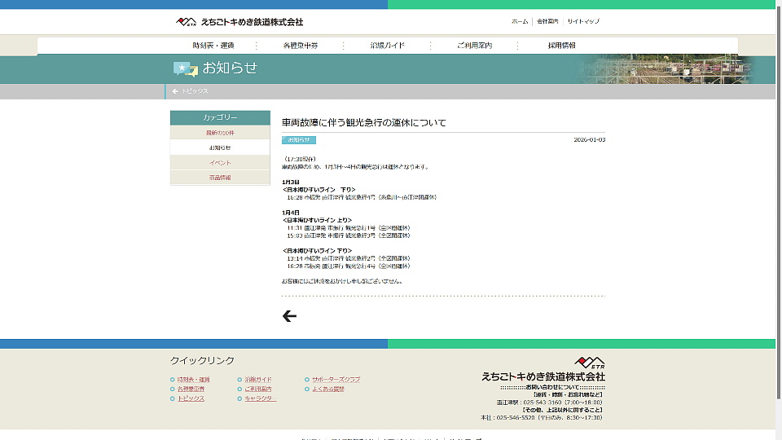Choose the 商品情報 category in sidebar
This screenshot has width=782, height=440.
[x=220, y=178]
